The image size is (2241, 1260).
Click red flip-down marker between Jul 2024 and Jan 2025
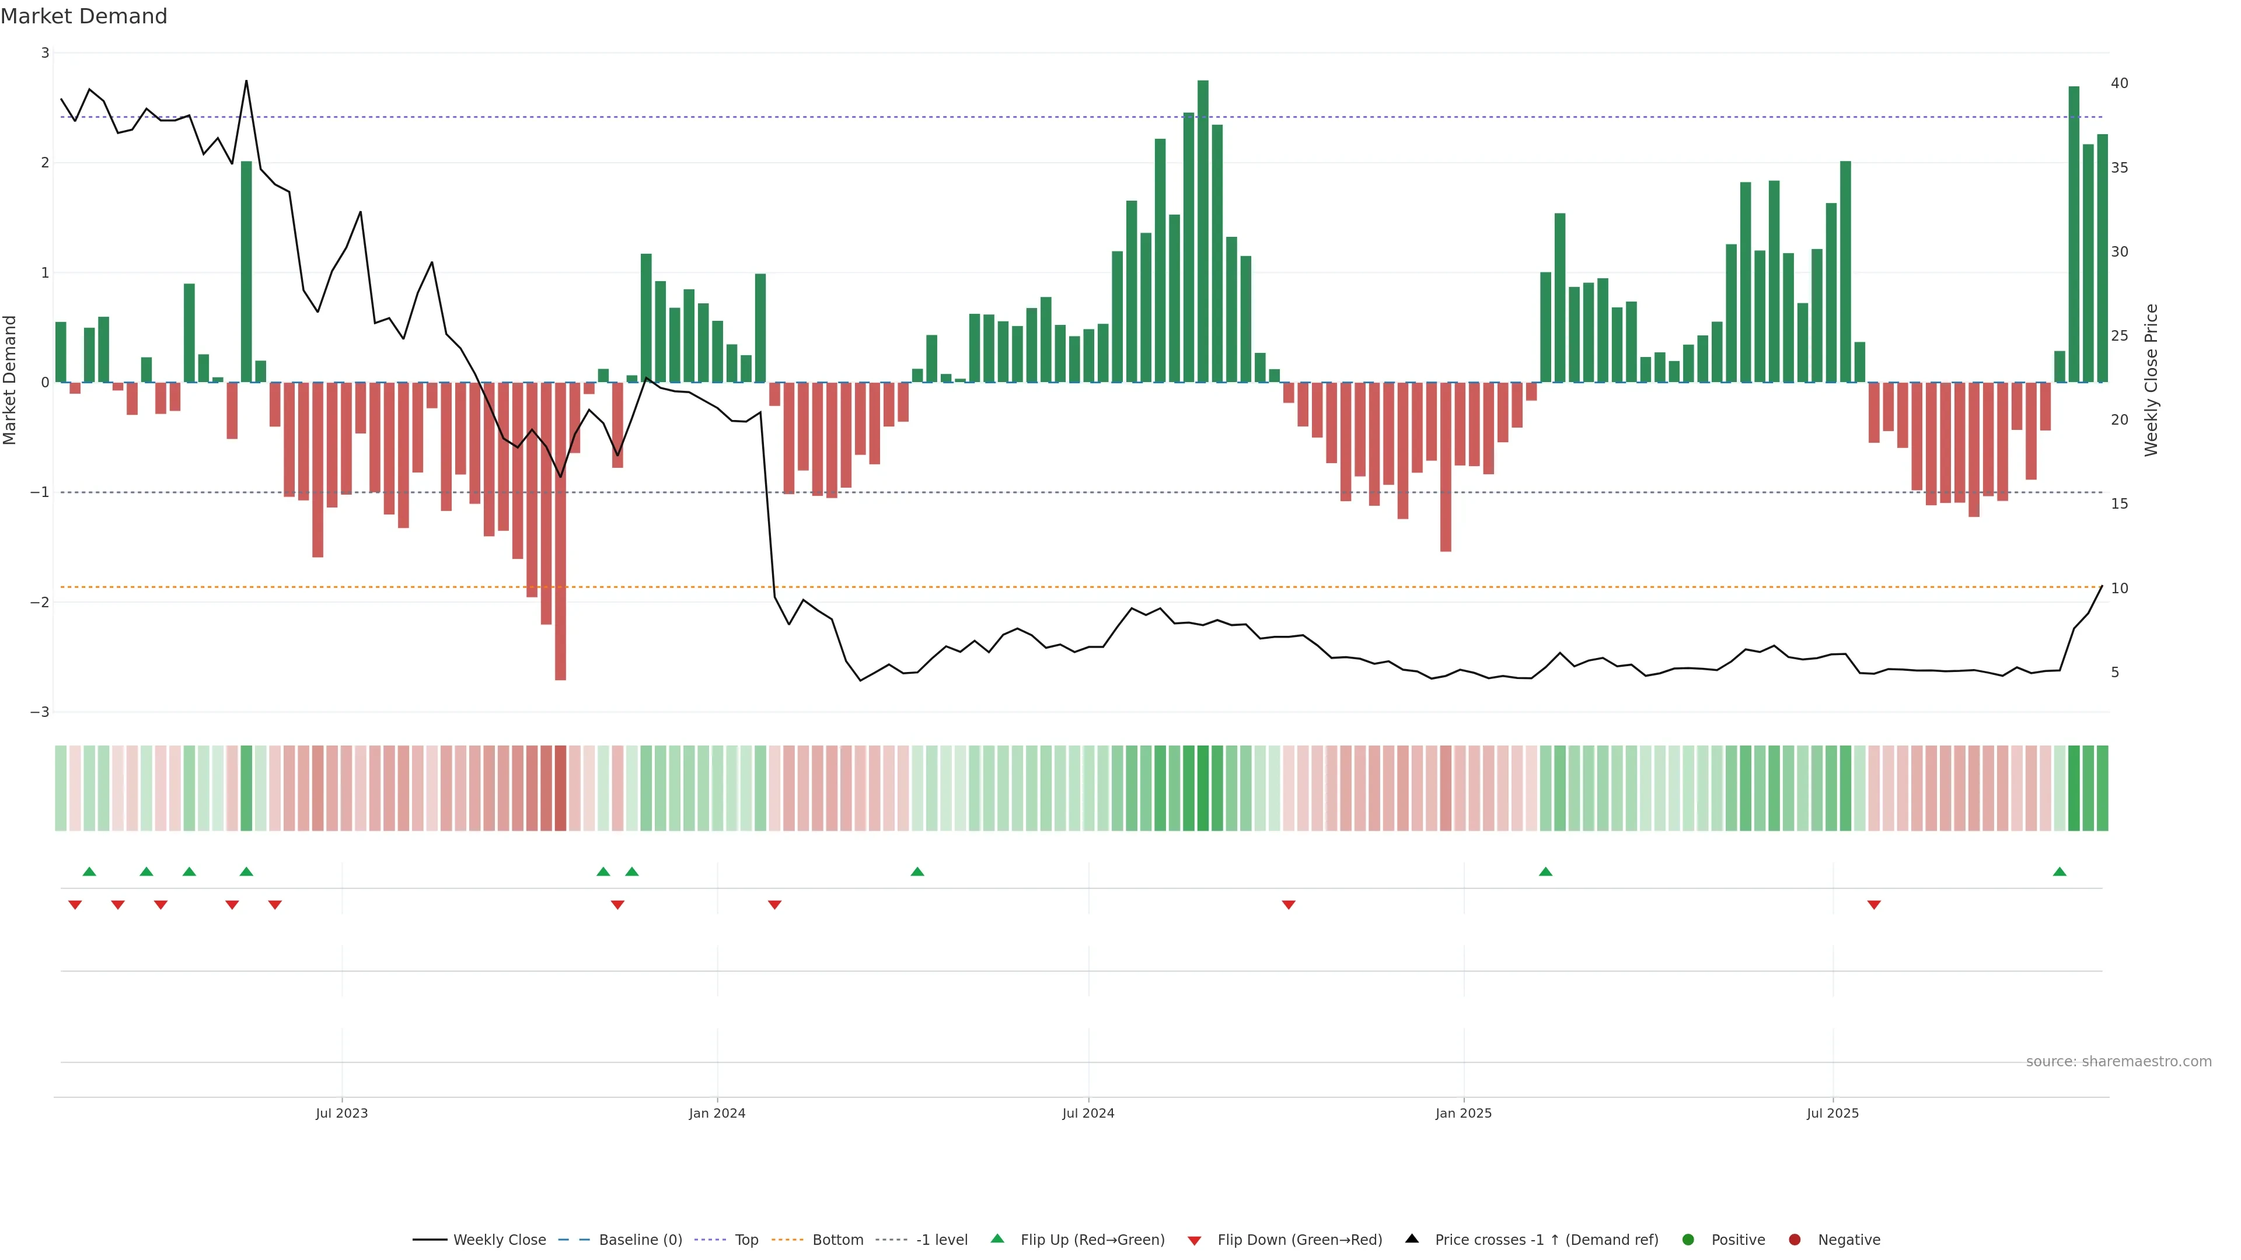(x=1289, y=905)
